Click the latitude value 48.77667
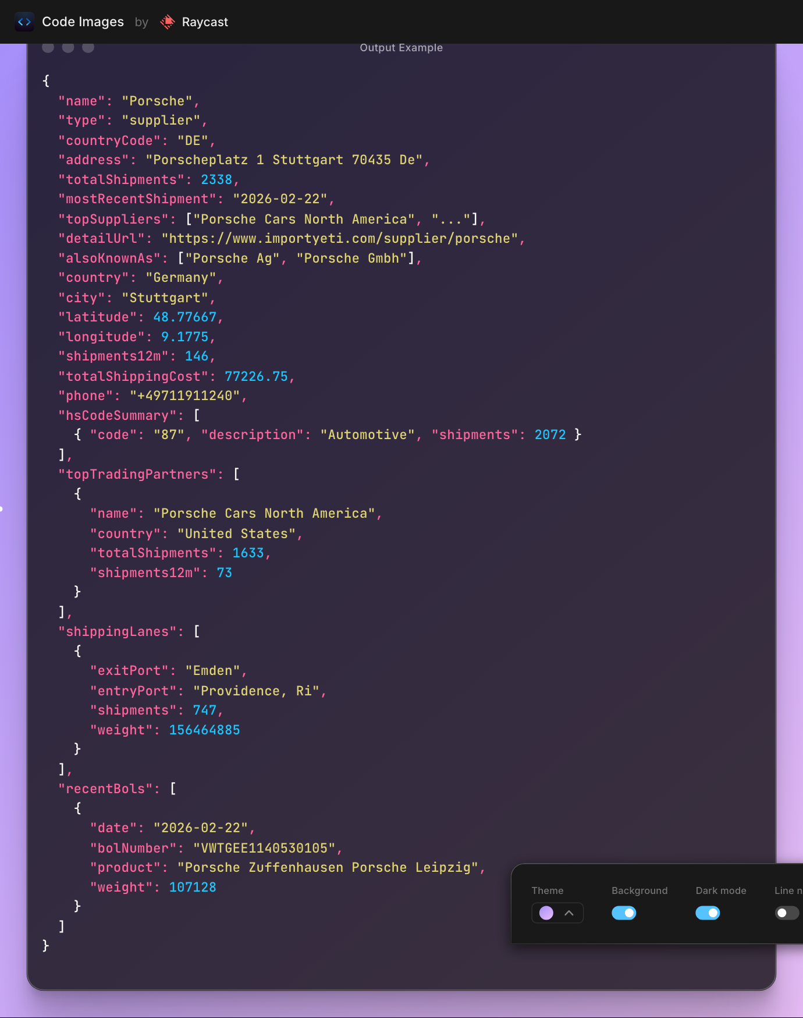The height and width of the screenshot is (1018, 803). (184, 317)
